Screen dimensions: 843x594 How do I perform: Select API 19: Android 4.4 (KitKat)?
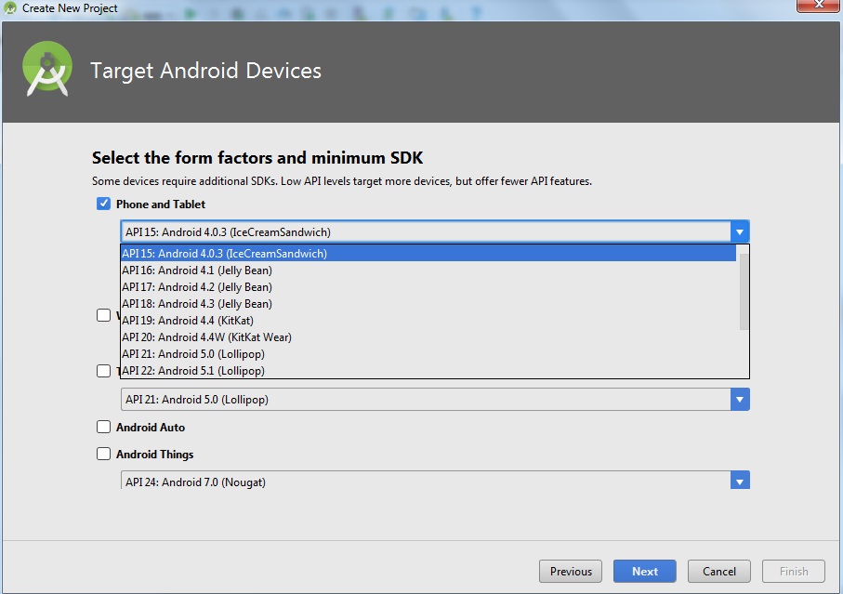click(428, 320)
